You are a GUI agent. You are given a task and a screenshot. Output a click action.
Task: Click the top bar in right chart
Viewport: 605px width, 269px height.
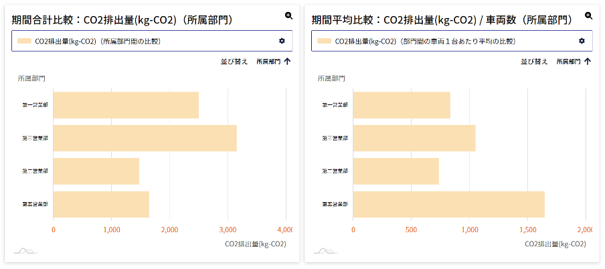coord(401,105)
